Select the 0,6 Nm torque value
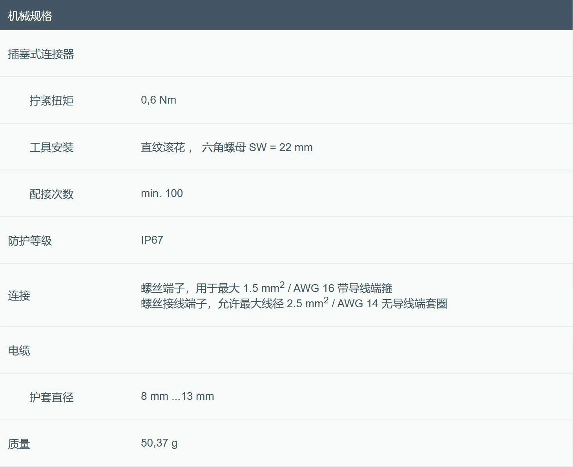The image size is (573, 467). coord(159,100)
